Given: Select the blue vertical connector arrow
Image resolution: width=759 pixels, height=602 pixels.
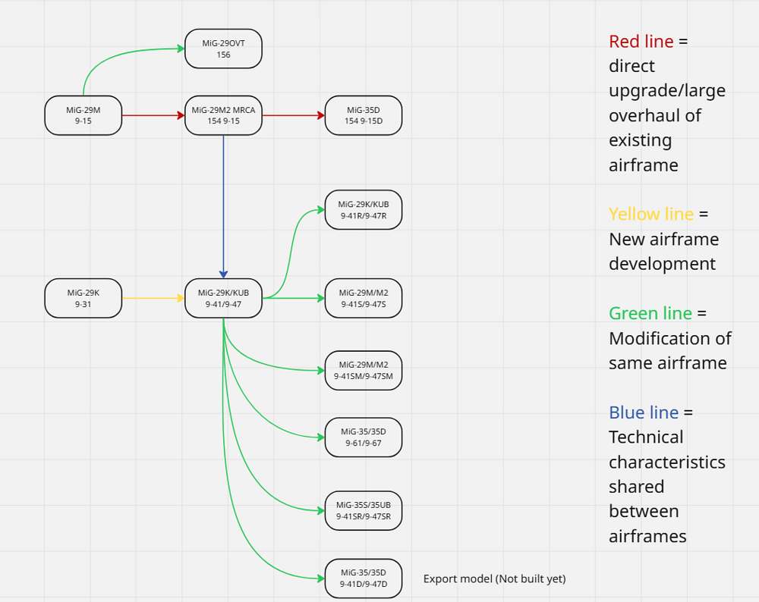Looking at the screenshot, I should 223,206.
